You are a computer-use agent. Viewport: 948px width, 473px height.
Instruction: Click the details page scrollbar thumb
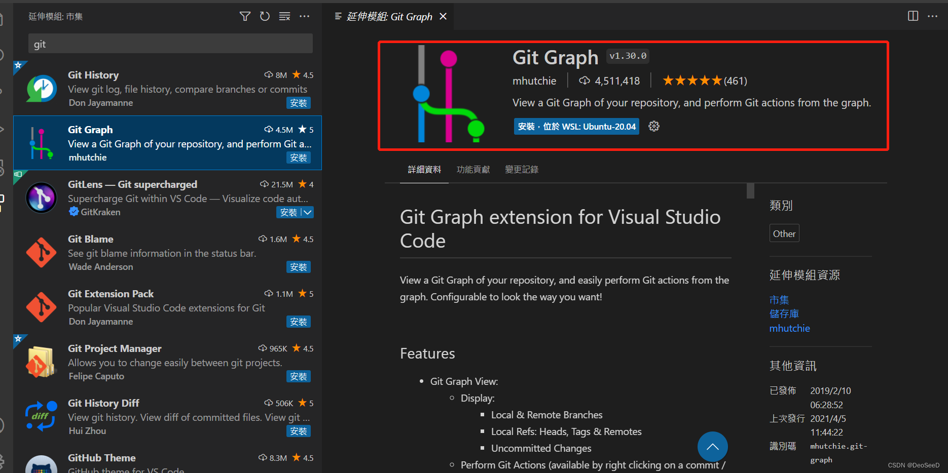(751, 191)
